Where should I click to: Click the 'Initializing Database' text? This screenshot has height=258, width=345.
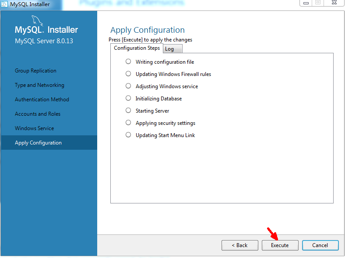coord(158,99)
